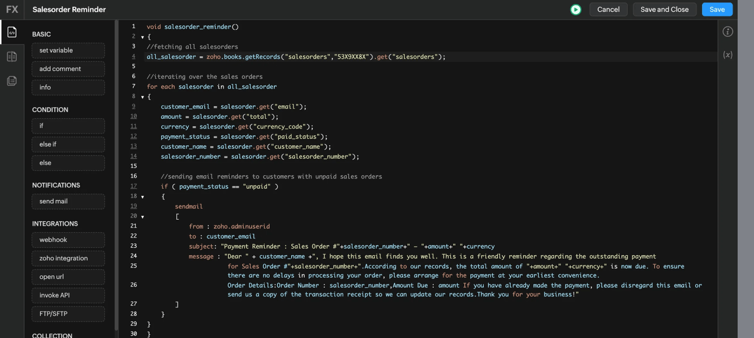This screenshot has height=338, width=754.
Task: Click Save and Close button
Action: tap(664, 10)
